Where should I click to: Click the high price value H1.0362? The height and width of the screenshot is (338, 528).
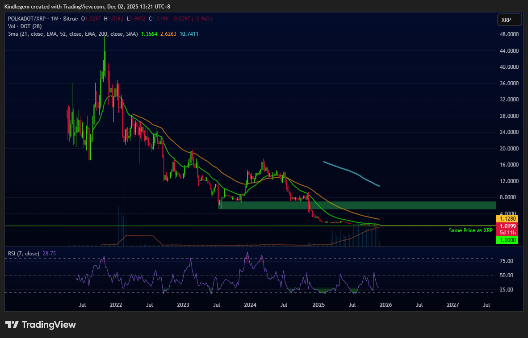point(113,19)
